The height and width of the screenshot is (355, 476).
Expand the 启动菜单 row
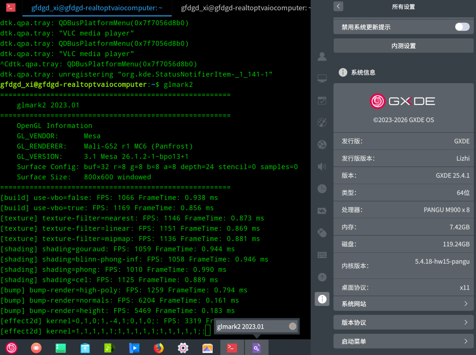pyautogui.click(x=404, y=341)
